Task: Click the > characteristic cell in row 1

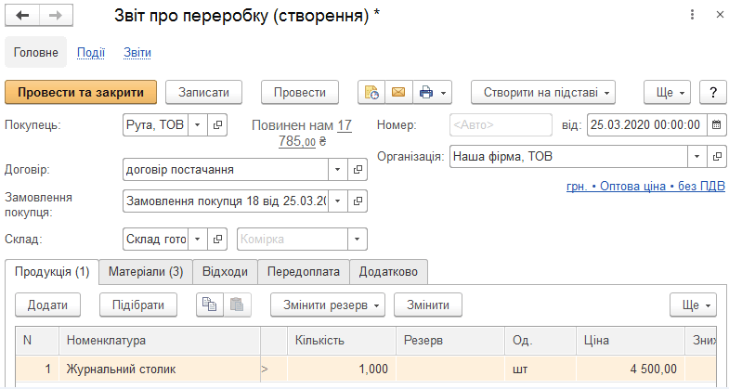Action: point(273,370)
